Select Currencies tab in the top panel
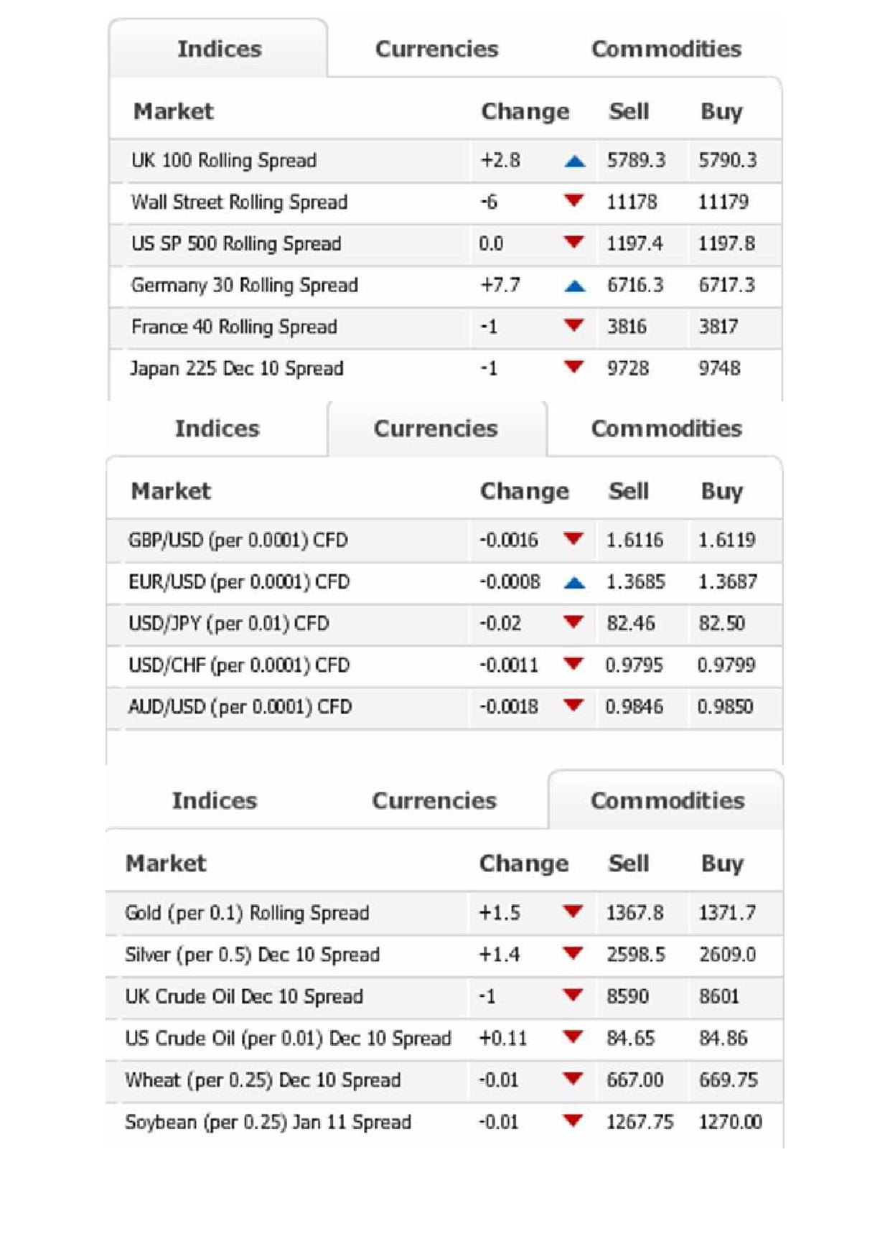This screenshot has width=890, height=1259. pos(436,49)
